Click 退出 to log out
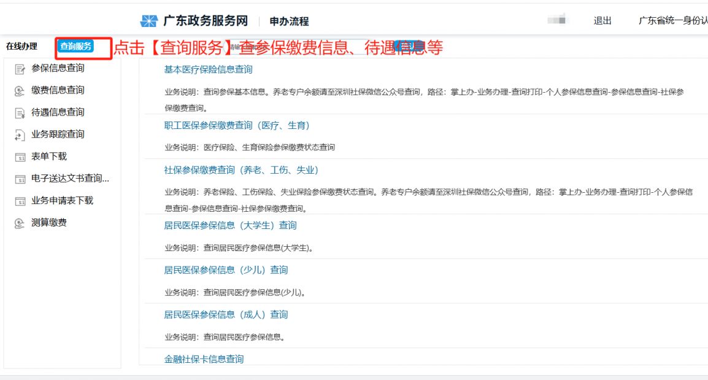Image resolution: width=708 pixels, height=380 pixels. [x=602, y=21]
